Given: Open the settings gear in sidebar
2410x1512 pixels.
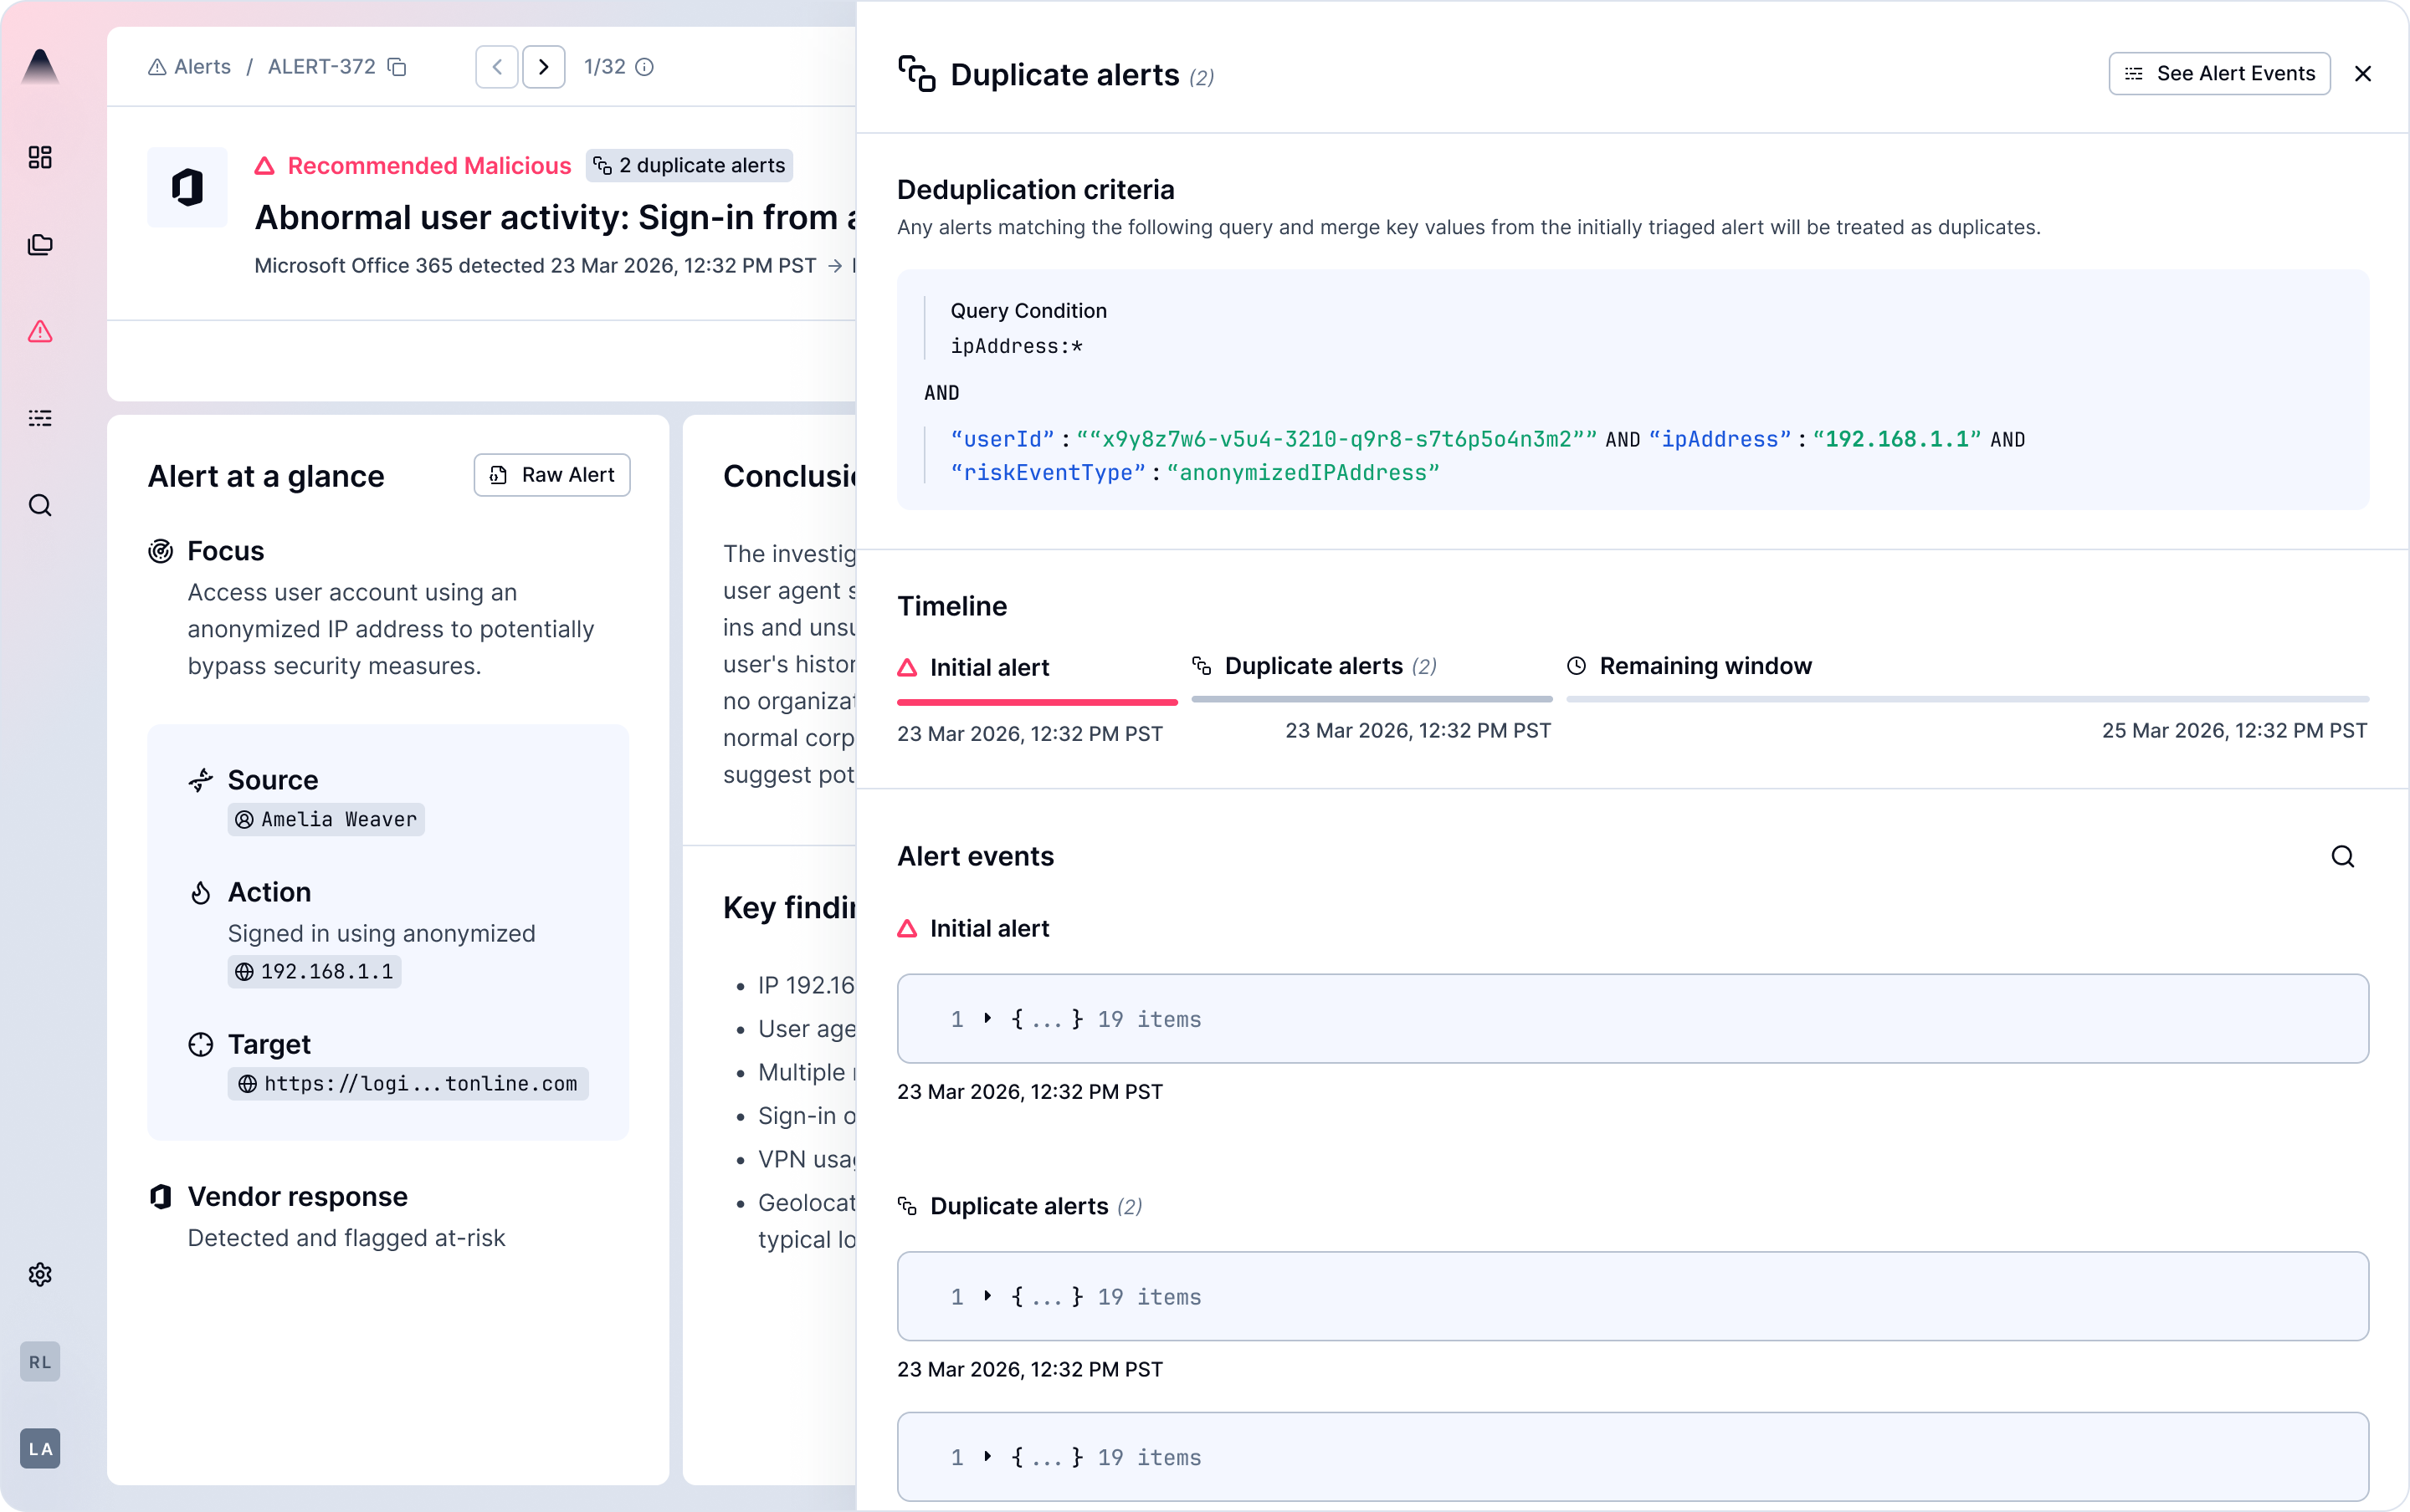Looking at the screenshot, I should tap(40, 1274).
